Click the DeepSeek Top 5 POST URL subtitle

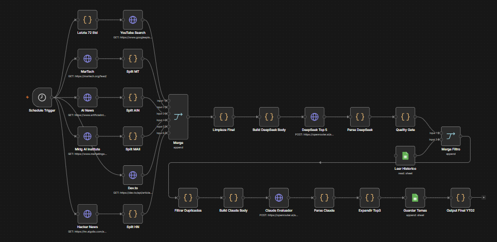314,134
